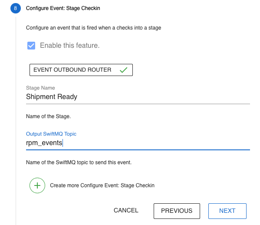Viewport: 260px width, 225px height.
Task: Go back with the PREVIOUS button
Action: point(177,211)
